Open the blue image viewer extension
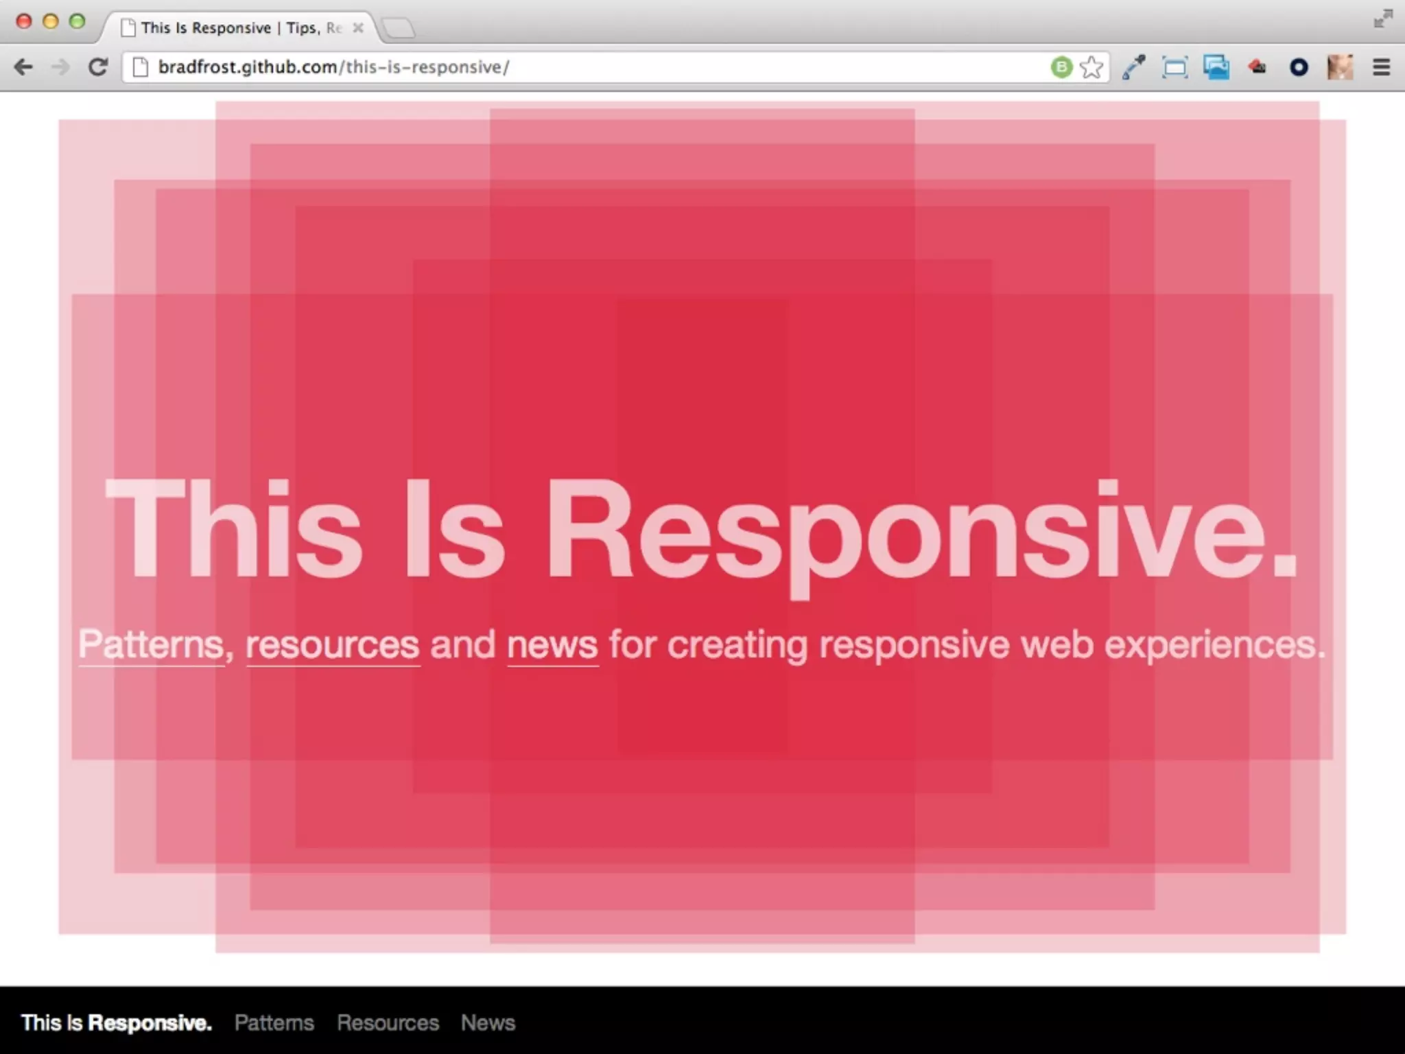 [x=1216, y=67]
